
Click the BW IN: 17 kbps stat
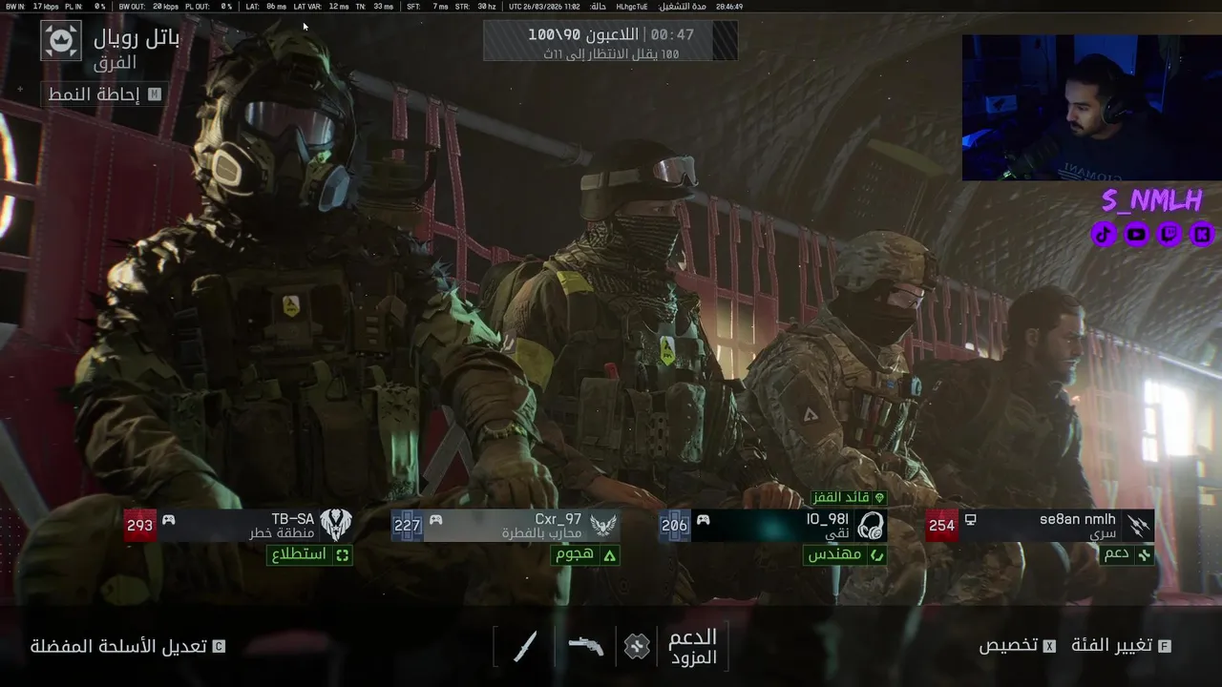[32, 6]
